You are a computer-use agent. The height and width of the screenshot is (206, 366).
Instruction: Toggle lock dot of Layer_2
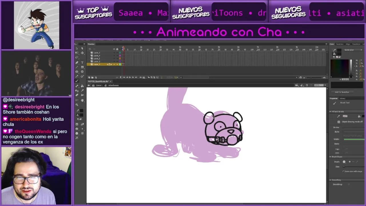(x=117, y=62)
